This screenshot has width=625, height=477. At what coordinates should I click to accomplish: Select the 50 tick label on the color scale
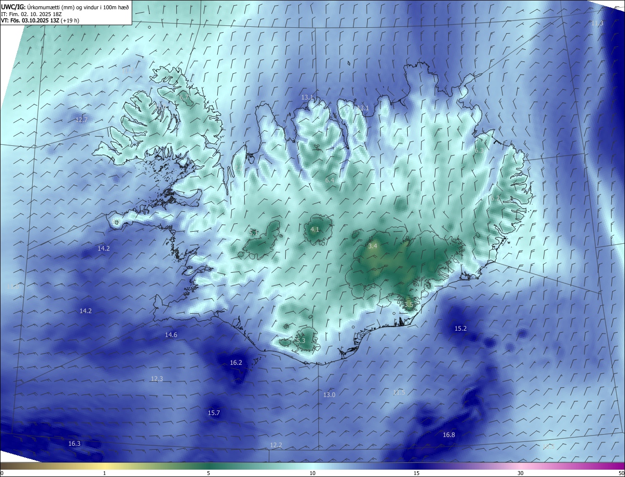(621, 474)
